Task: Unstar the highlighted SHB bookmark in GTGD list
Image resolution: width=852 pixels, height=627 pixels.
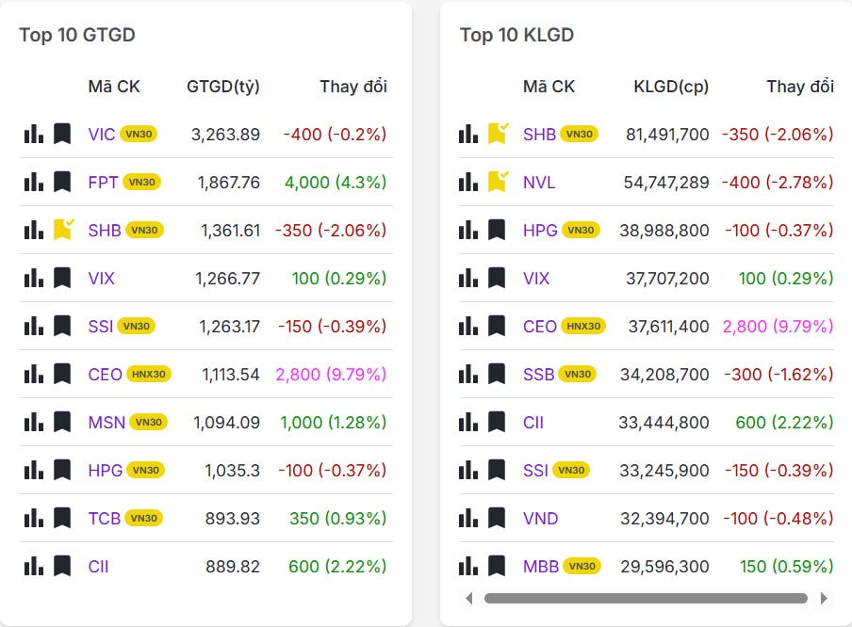Action: (x=62, y=230)
